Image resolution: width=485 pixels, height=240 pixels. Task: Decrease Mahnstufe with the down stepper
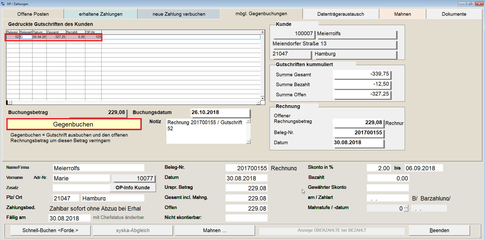coord(406,210)
